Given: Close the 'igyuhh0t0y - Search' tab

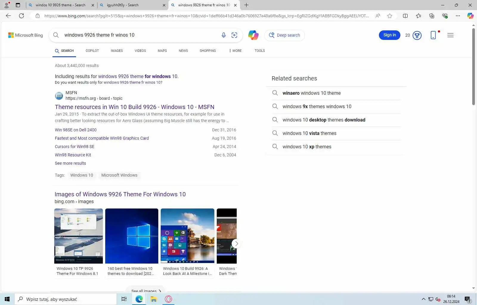Looking at the screenshot, I should [164, 5].
